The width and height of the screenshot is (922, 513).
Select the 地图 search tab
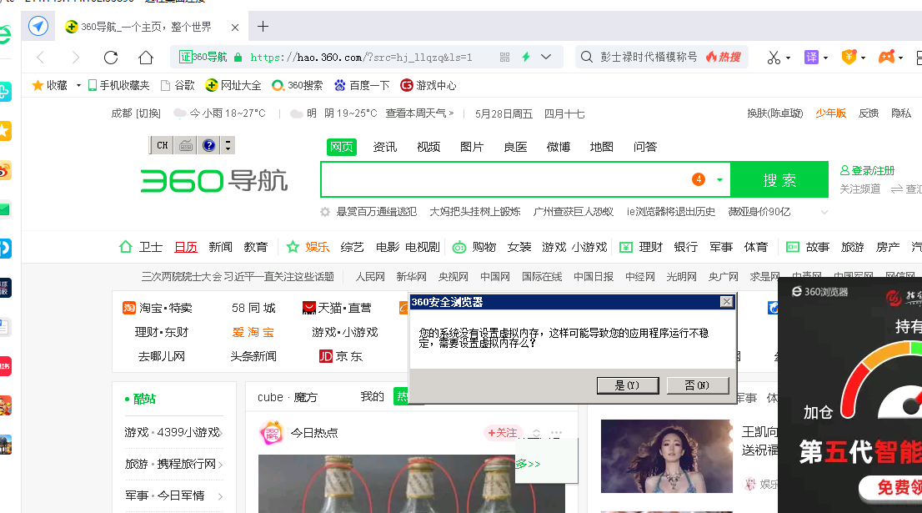602,147
